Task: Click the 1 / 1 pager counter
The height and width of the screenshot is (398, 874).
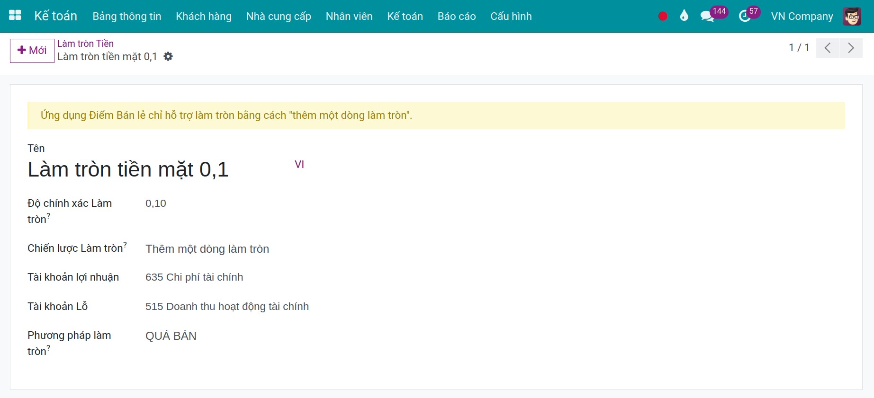Action: point(799,48)
